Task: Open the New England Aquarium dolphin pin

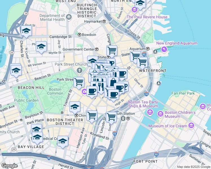Action: tap(164, 49)
